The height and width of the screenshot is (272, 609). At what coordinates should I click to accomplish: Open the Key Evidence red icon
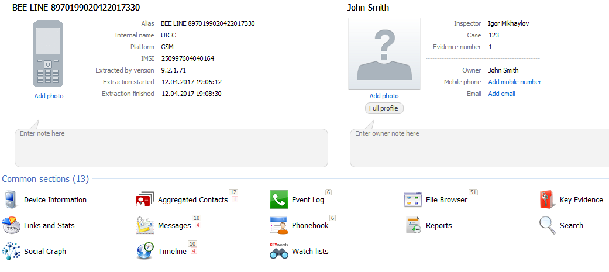coord(547,199)
